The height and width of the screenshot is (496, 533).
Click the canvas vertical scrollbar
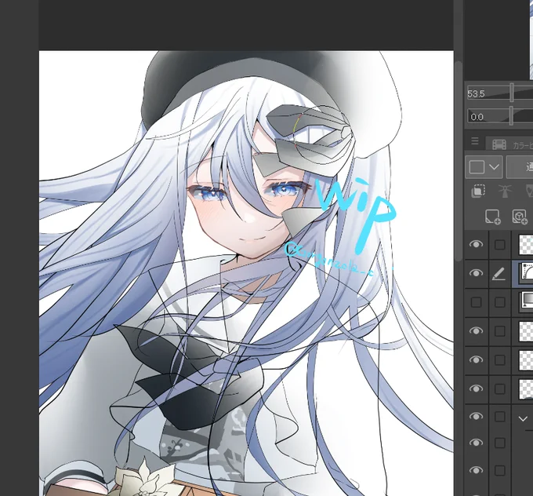pyautogui.click(x=459, y=160)
